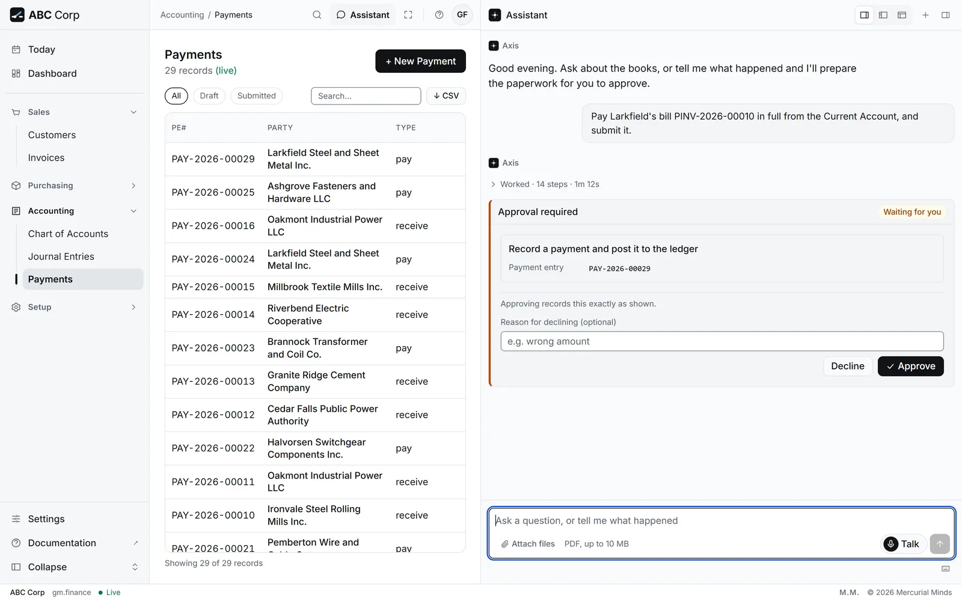Click the send arrow button in chat box
Image resolution: width=962 pixels, height=601 pixels.
940,544
